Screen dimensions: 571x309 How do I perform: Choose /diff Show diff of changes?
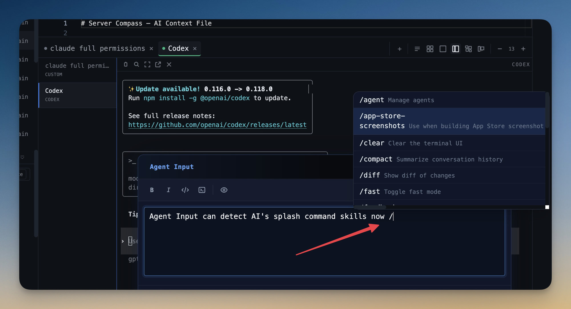click(x=449, y=175)
